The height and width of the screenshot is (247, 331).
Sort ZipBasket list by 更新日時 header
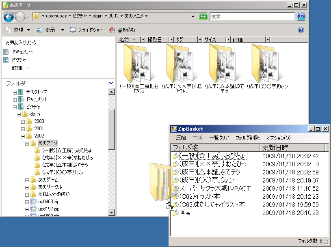point(292,147)
